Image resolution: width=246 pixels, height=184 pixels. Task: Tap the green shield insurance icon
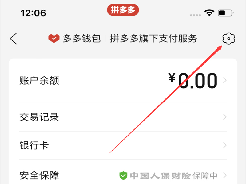(123, 175)
